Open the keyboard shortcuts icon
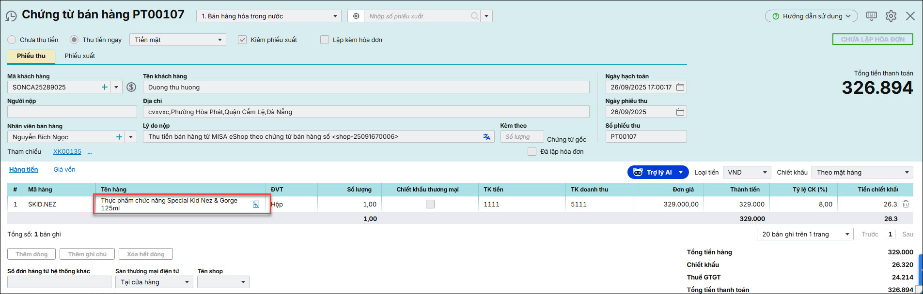923x294 pixels. tap(871, 16)
